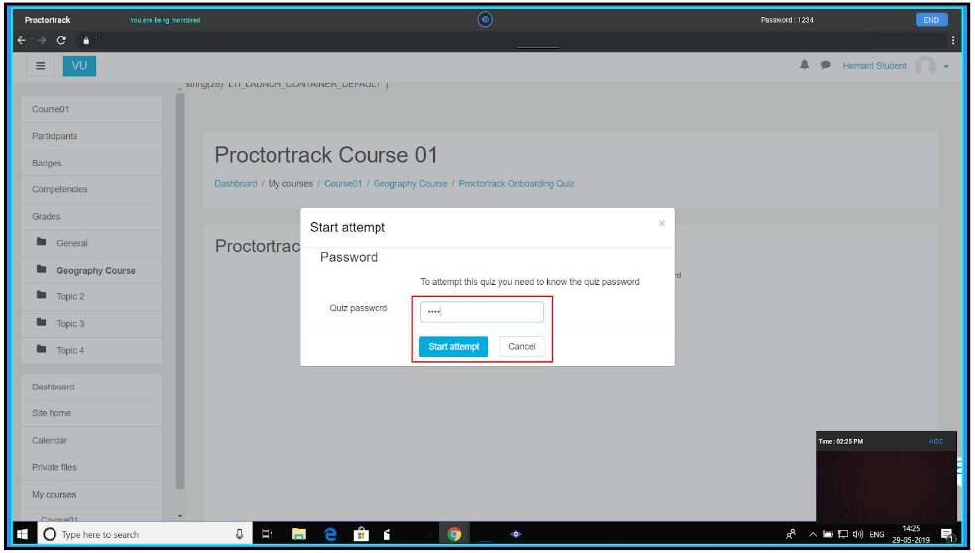The image size is (975, 553).
Task: Click the battery tray icon
Action: pos(828,534)
